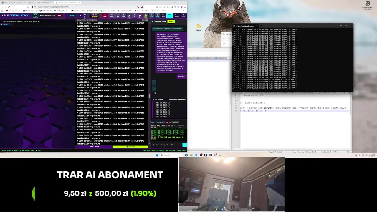Open terminal tab dropdown arrow
The image size is (377, 212).
pyautogui.click(x=264, y=26)
